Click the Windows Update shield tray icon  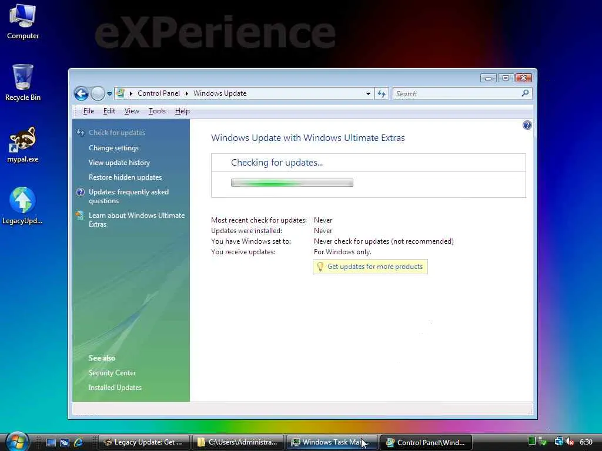click(543, 442)
